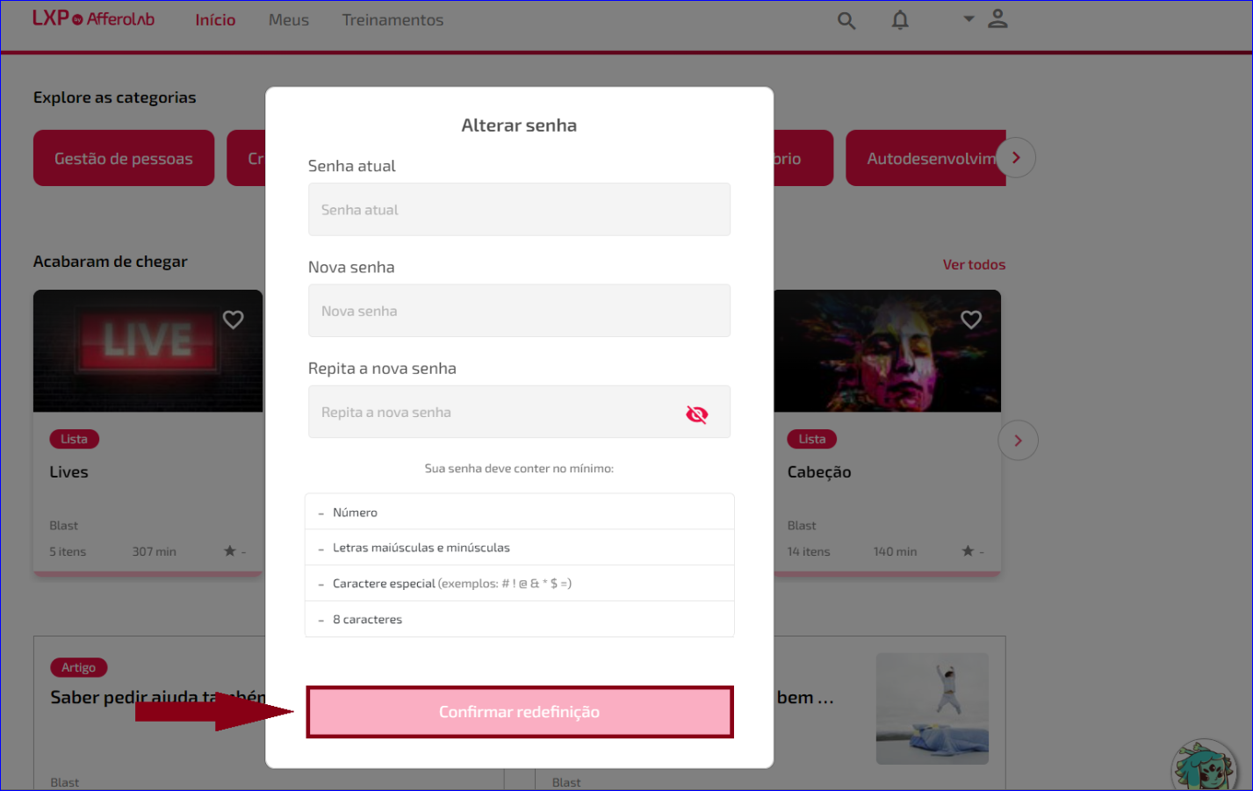Open Meus menu item

click(289, 20)
